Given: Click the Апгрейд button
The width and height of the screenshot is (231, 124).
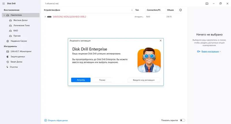Looking at the screenshot, I should (x=81, y=80).
